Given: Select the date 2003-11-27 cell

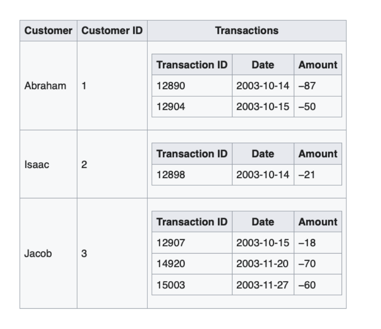Looking at the screenshot, I should pos(263,285).
